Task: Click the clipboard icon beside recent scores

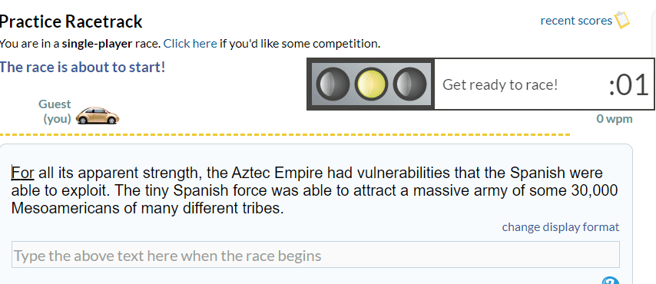Action: coord(621,20)
